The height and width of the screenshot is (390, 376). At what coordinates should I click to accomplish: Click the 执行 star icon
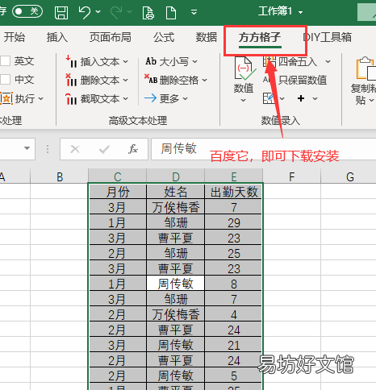pyautogui.click(x=6, y=98)
